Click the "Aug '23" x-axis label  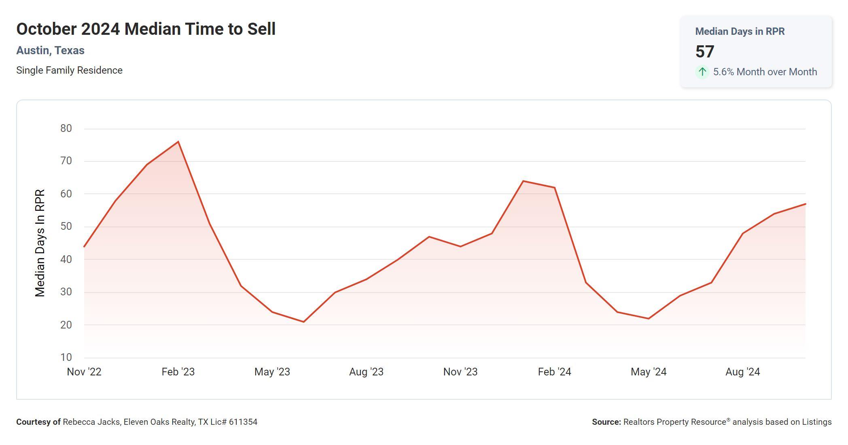(x=366, y=372)
